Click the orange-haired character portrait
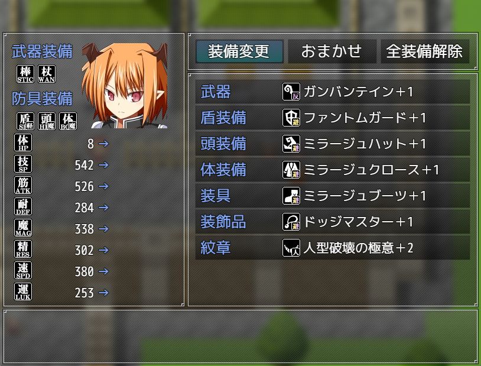 click(125, 86)
